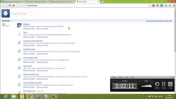Switch to the Gabriela enviou uma tab
176x99 pixels.
[13, 2]
